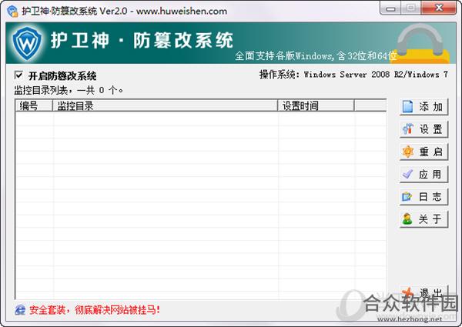Open the 安全套装 red link at bottom
This screenshot has width=462, height=327.
coord(94,309)
